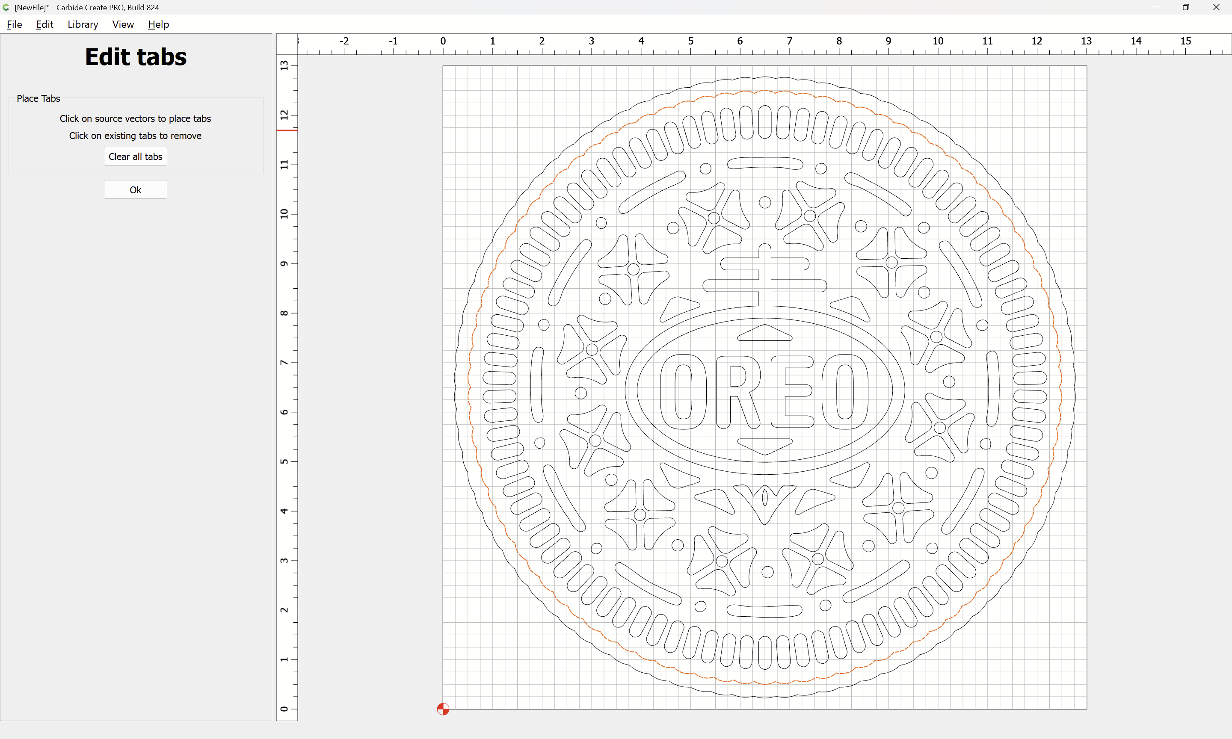The image size is (1232, 739).
Task: Click the downward triangle below OREO text
Action: (764, 446)
